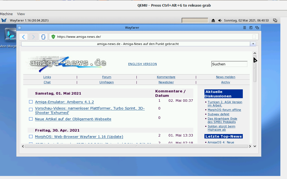Select the checkbox for Neue Artikel auf der Obligement-Webseite
The image size is (287, 179).
(x=31, y=119)
